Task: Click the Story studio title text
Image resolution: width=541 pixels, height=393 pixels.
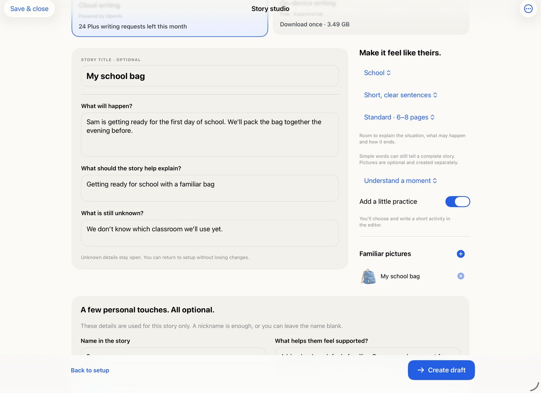Action: (270, 9)
